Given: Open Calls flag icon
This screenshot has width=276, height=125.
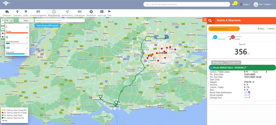Looking at the screenshot, I should pos(109,12).
